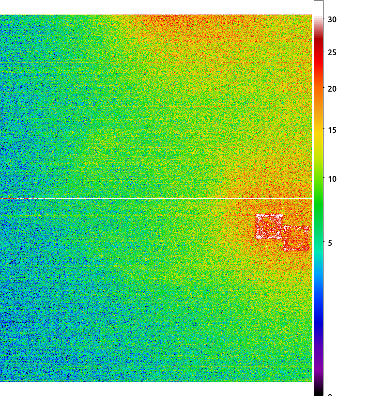Click the colorbar tick label 15
Viewport: 368px width, 396px height.
[x=332, y=130]
